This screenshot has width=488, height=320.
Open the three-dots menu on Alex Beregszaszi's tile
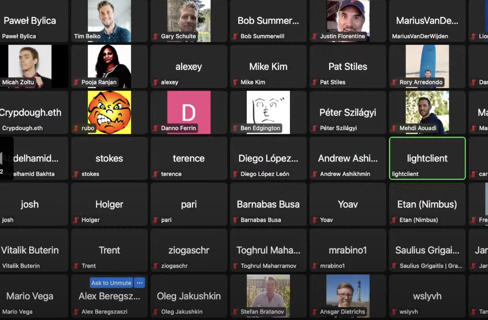pyautogui.click(x=140, y=283)
